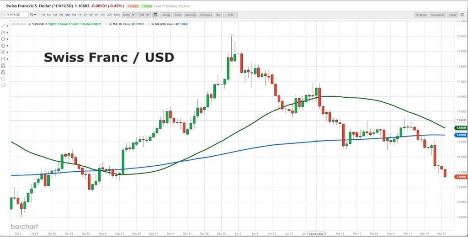Click the 02/01/2024 crosshair date label
The image size is (468, 237).
click(x=316, y=234)
